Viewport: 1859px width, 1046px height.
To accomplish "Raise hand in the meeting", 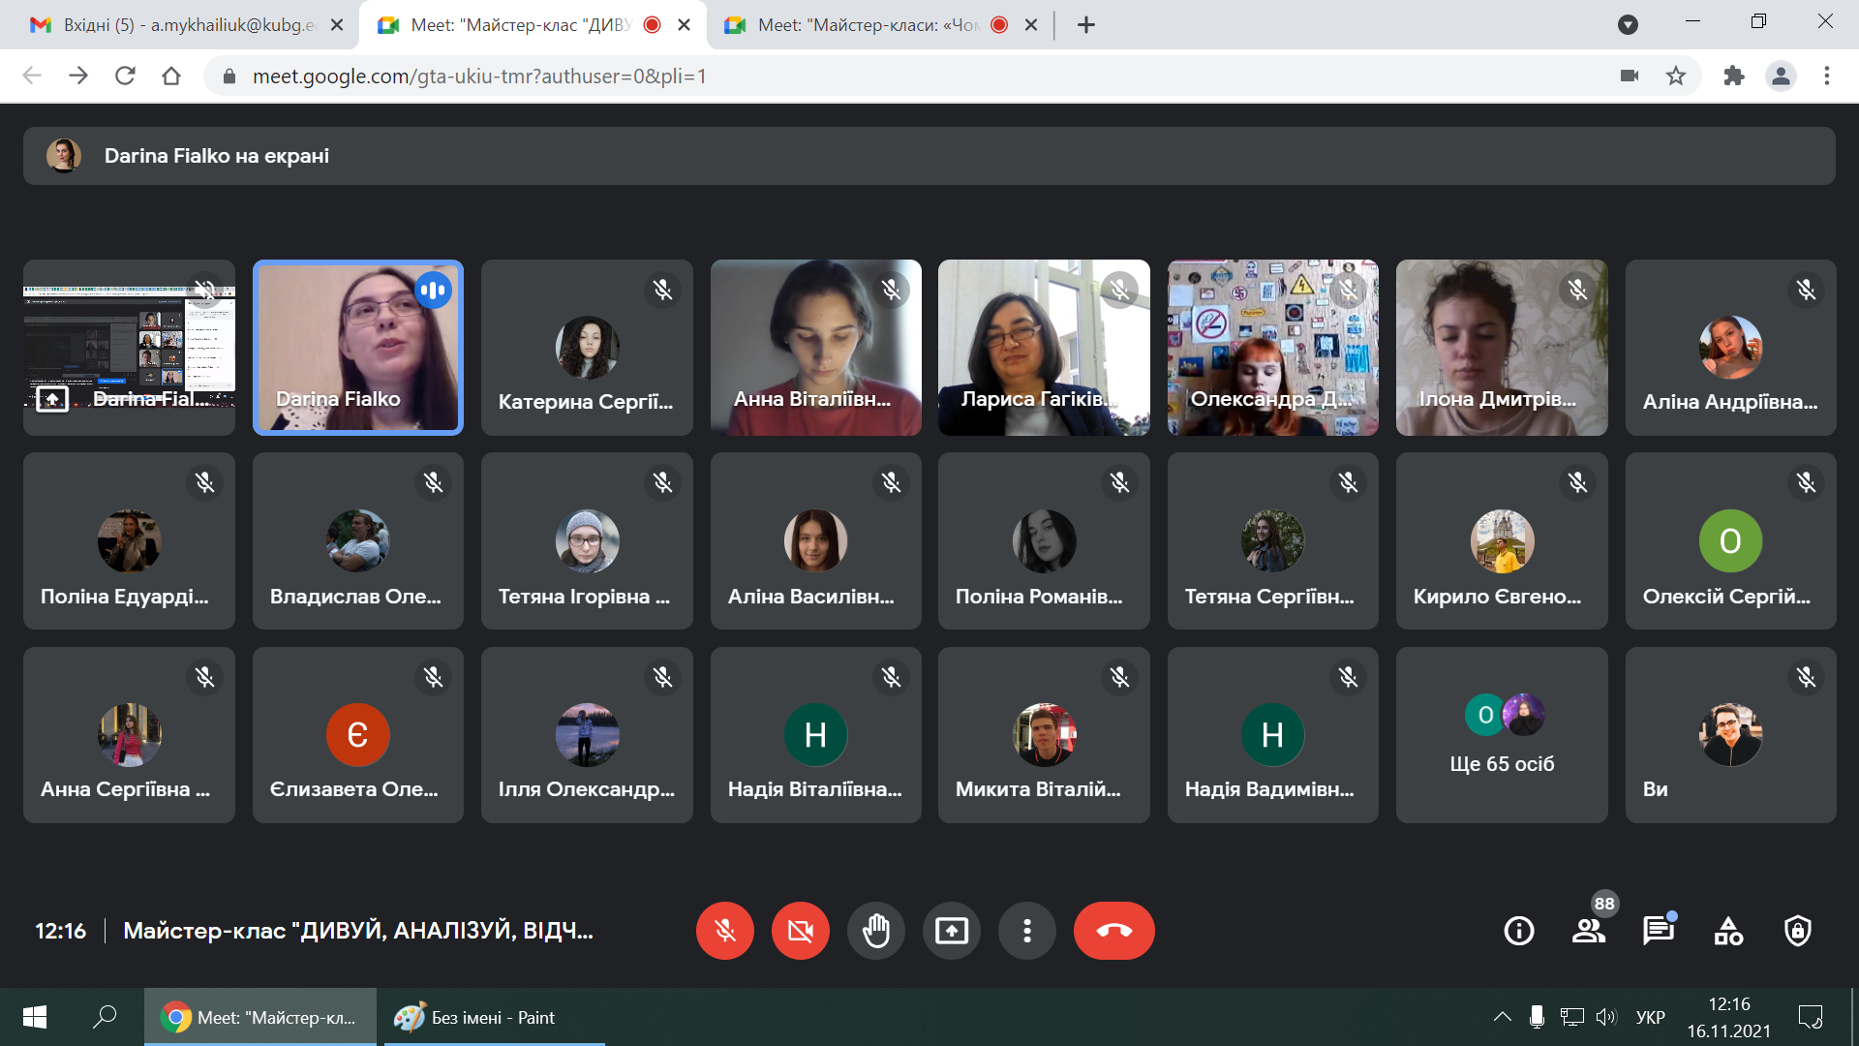I will point(875,931).
